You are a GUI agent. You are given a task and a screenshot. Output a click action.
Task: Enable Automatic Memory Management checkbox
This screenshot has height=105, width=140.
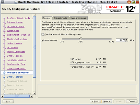click(43, 34)
